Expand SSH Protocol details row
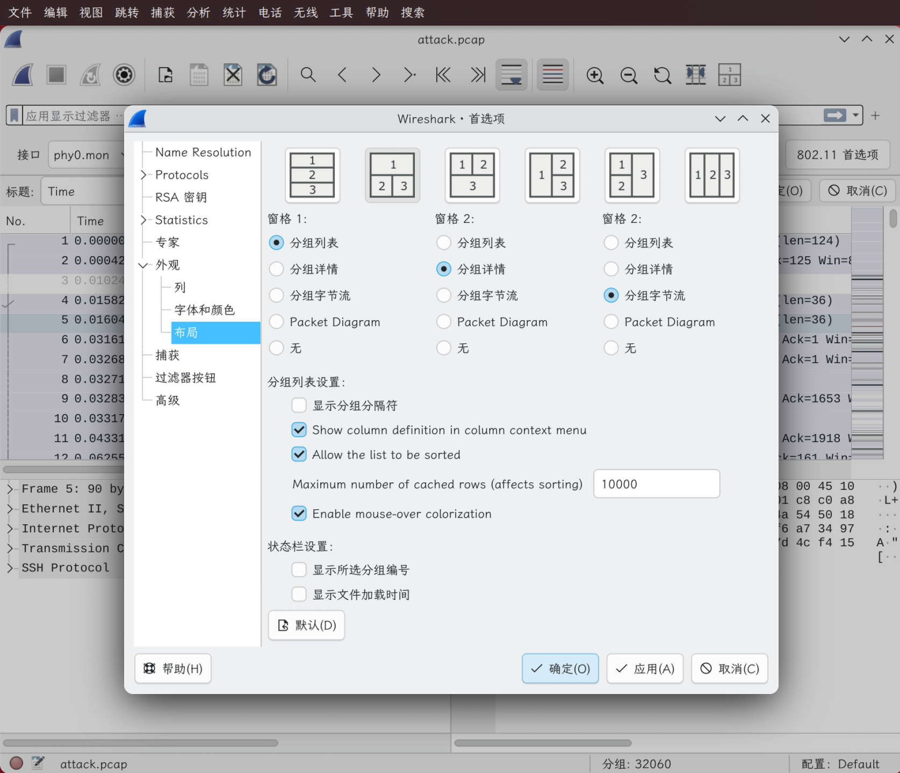Image resolution: width=900 pixels, height=773 pixels. (10, 568)
